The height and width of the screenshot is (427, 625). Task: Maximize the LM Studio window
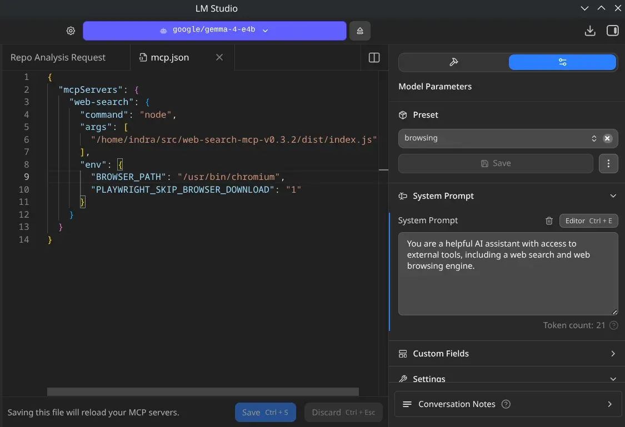(x=601, y=8)
